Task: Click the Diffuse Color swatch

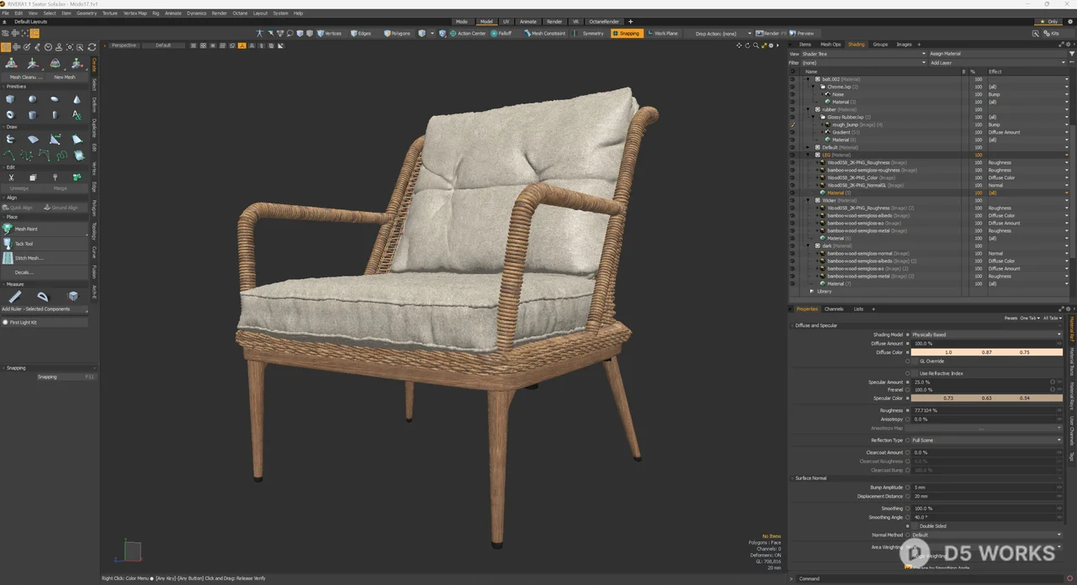Action: [x=986, y=352]
